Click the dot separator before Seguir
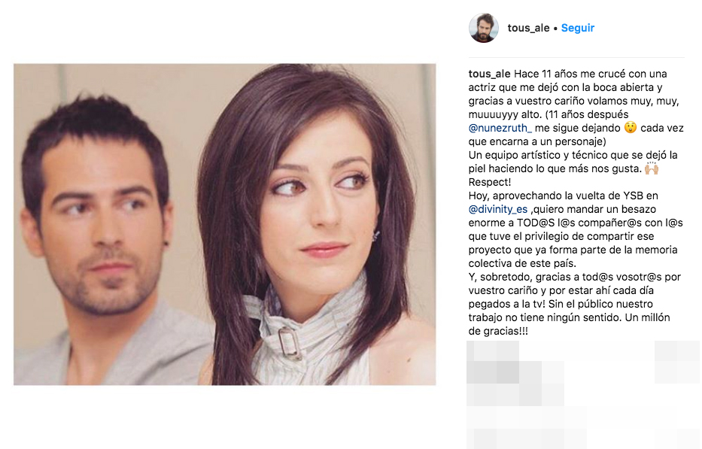This screenshot has height=449, width=702. coord(555,28)
